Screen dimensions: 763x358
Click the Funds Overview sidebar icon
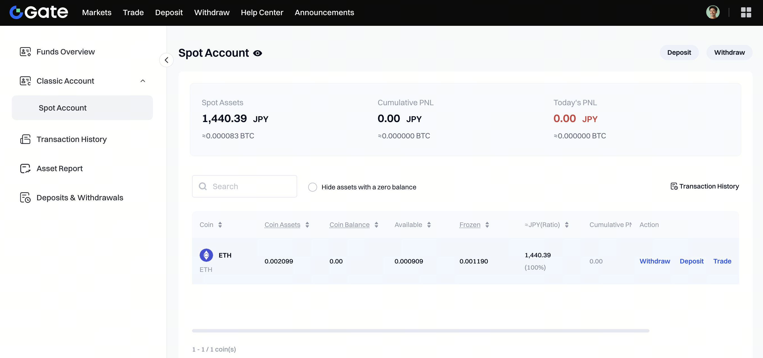[x=25, y=52]
